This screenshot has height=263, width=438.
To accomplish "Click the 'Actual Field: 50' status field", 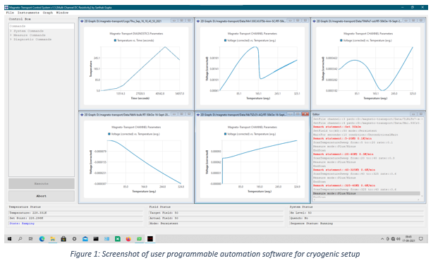I will coord(217,218).
